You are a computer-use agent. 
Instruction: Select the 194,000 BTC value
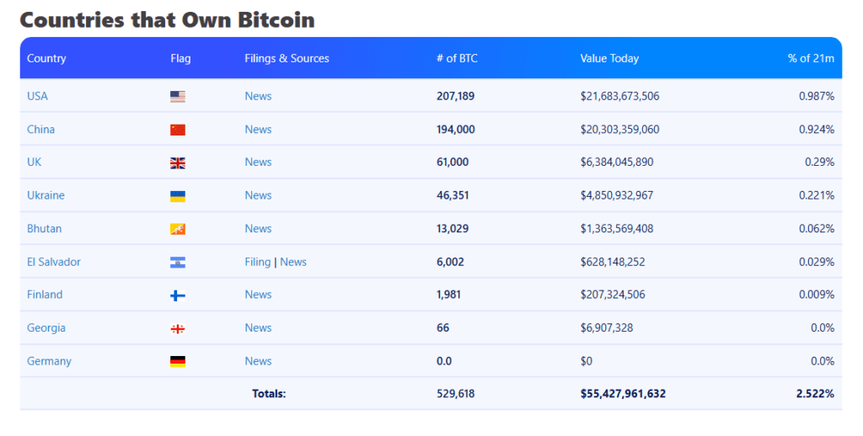click(456, 130)
